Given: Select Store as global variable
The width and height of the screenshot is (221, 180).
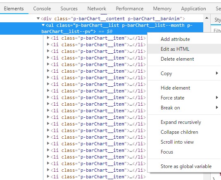Looking at the screenshot, I should pyautogui.click(x=186, y=166).
